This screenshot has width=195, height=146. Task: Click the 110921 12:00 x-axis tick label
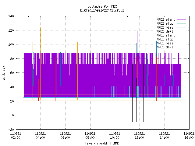[x=139, y=136]
